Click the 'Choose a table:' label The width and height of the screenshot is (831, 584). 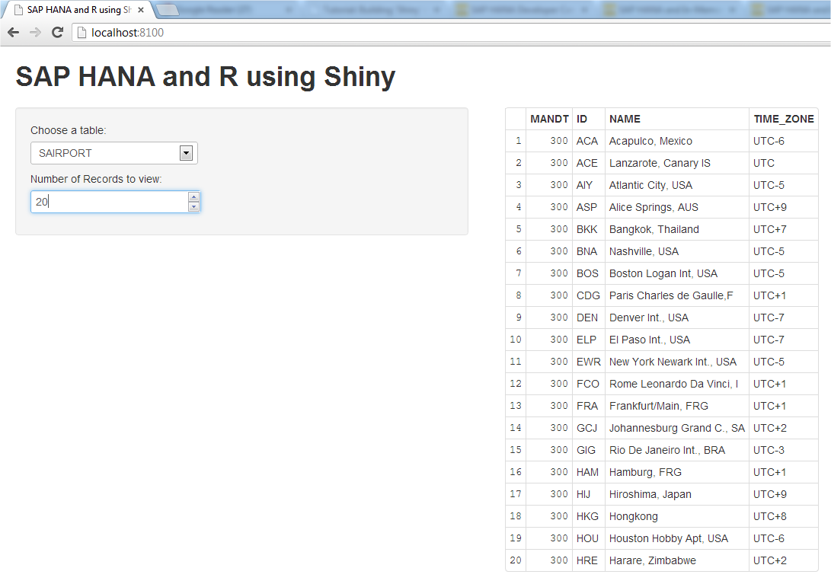click(69, 130)
